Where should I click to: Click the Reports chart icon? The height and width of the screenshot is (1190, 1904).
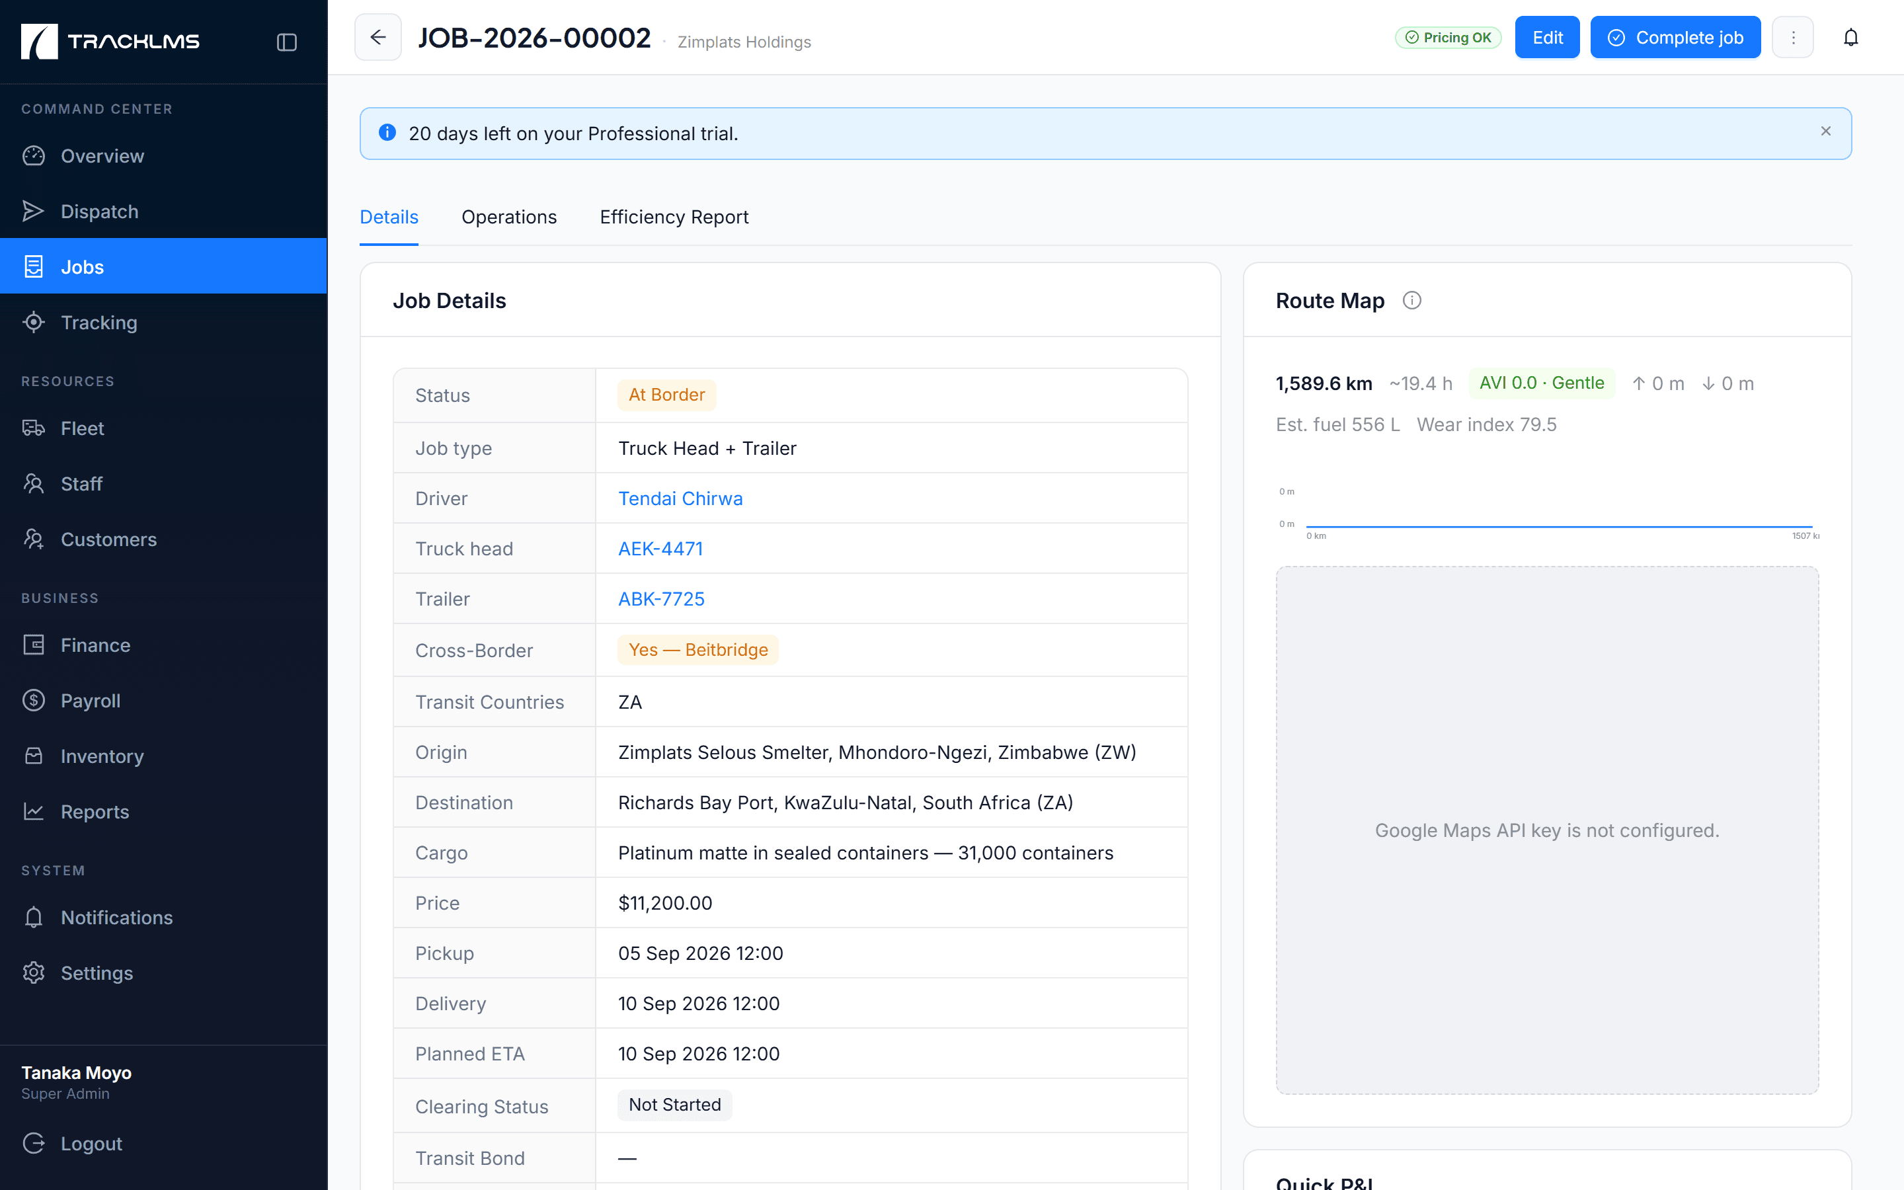pyautogui.click(x=34, y=811)
